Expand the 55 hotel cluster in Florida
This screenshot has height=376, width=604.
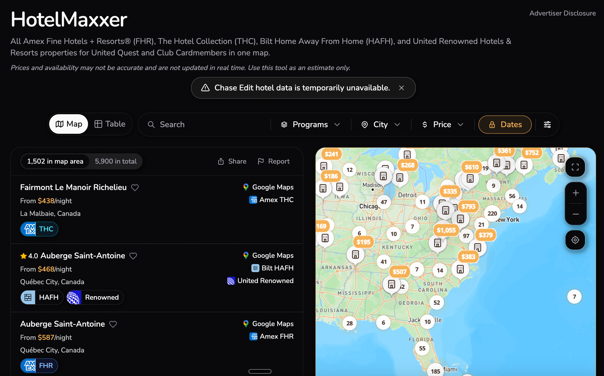[x=422, y=348]
